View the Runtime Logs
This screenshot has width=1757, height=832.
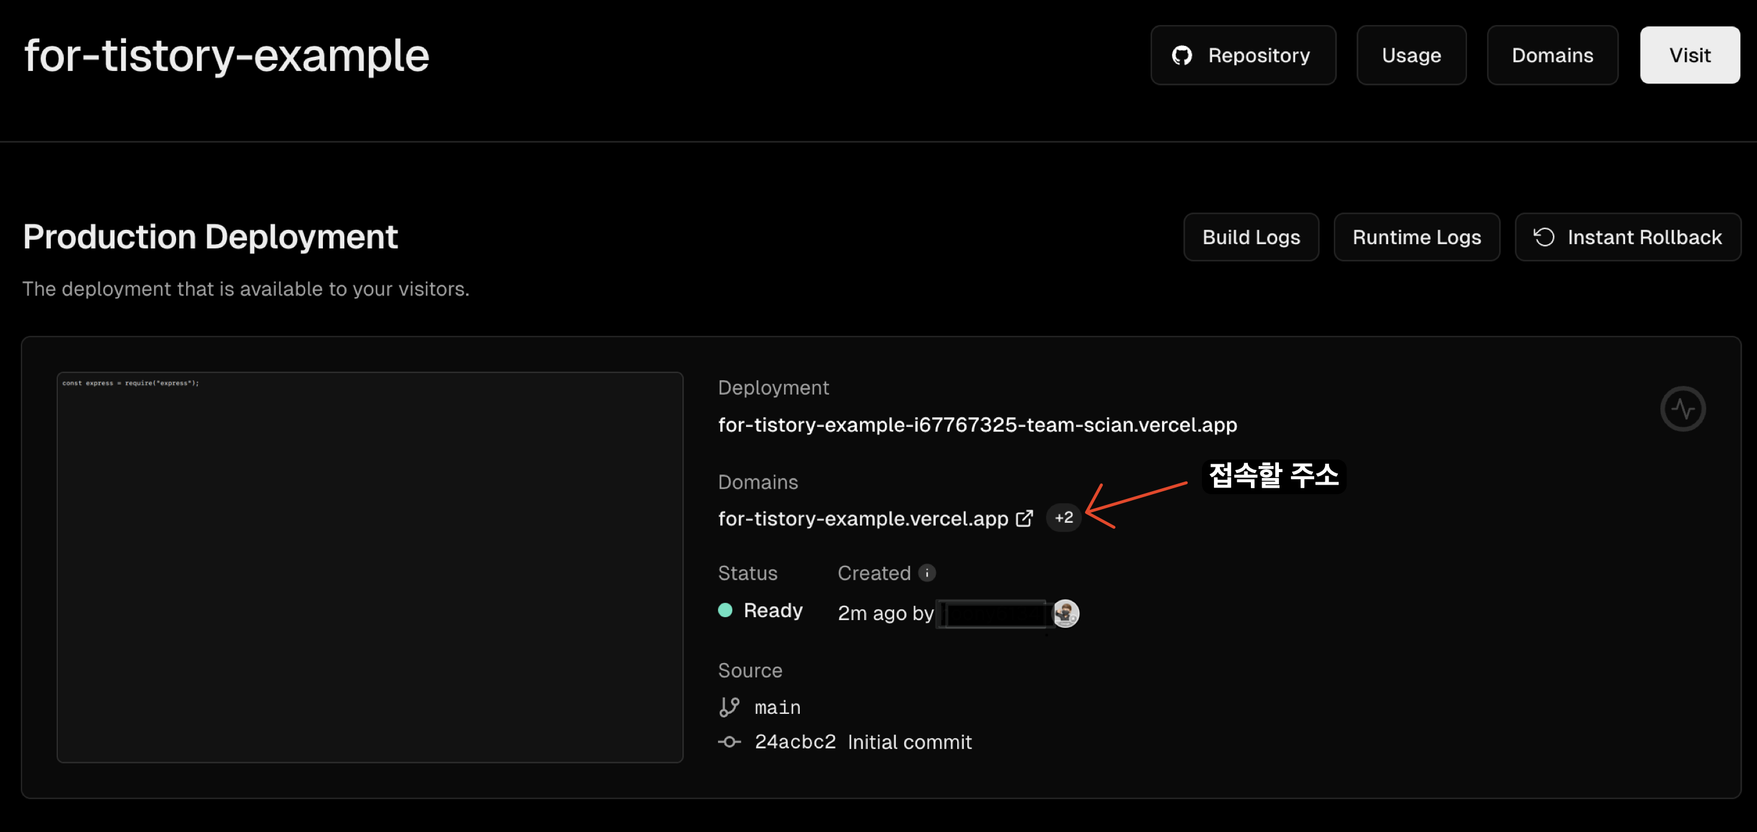click(x=1416, y=236)
